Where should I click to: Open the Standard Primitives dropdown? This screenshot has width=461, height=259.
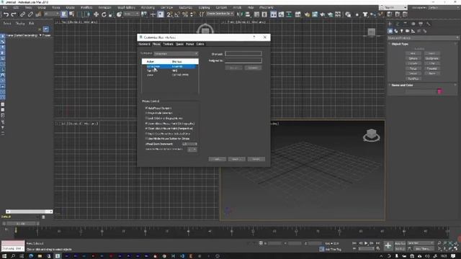423,38
